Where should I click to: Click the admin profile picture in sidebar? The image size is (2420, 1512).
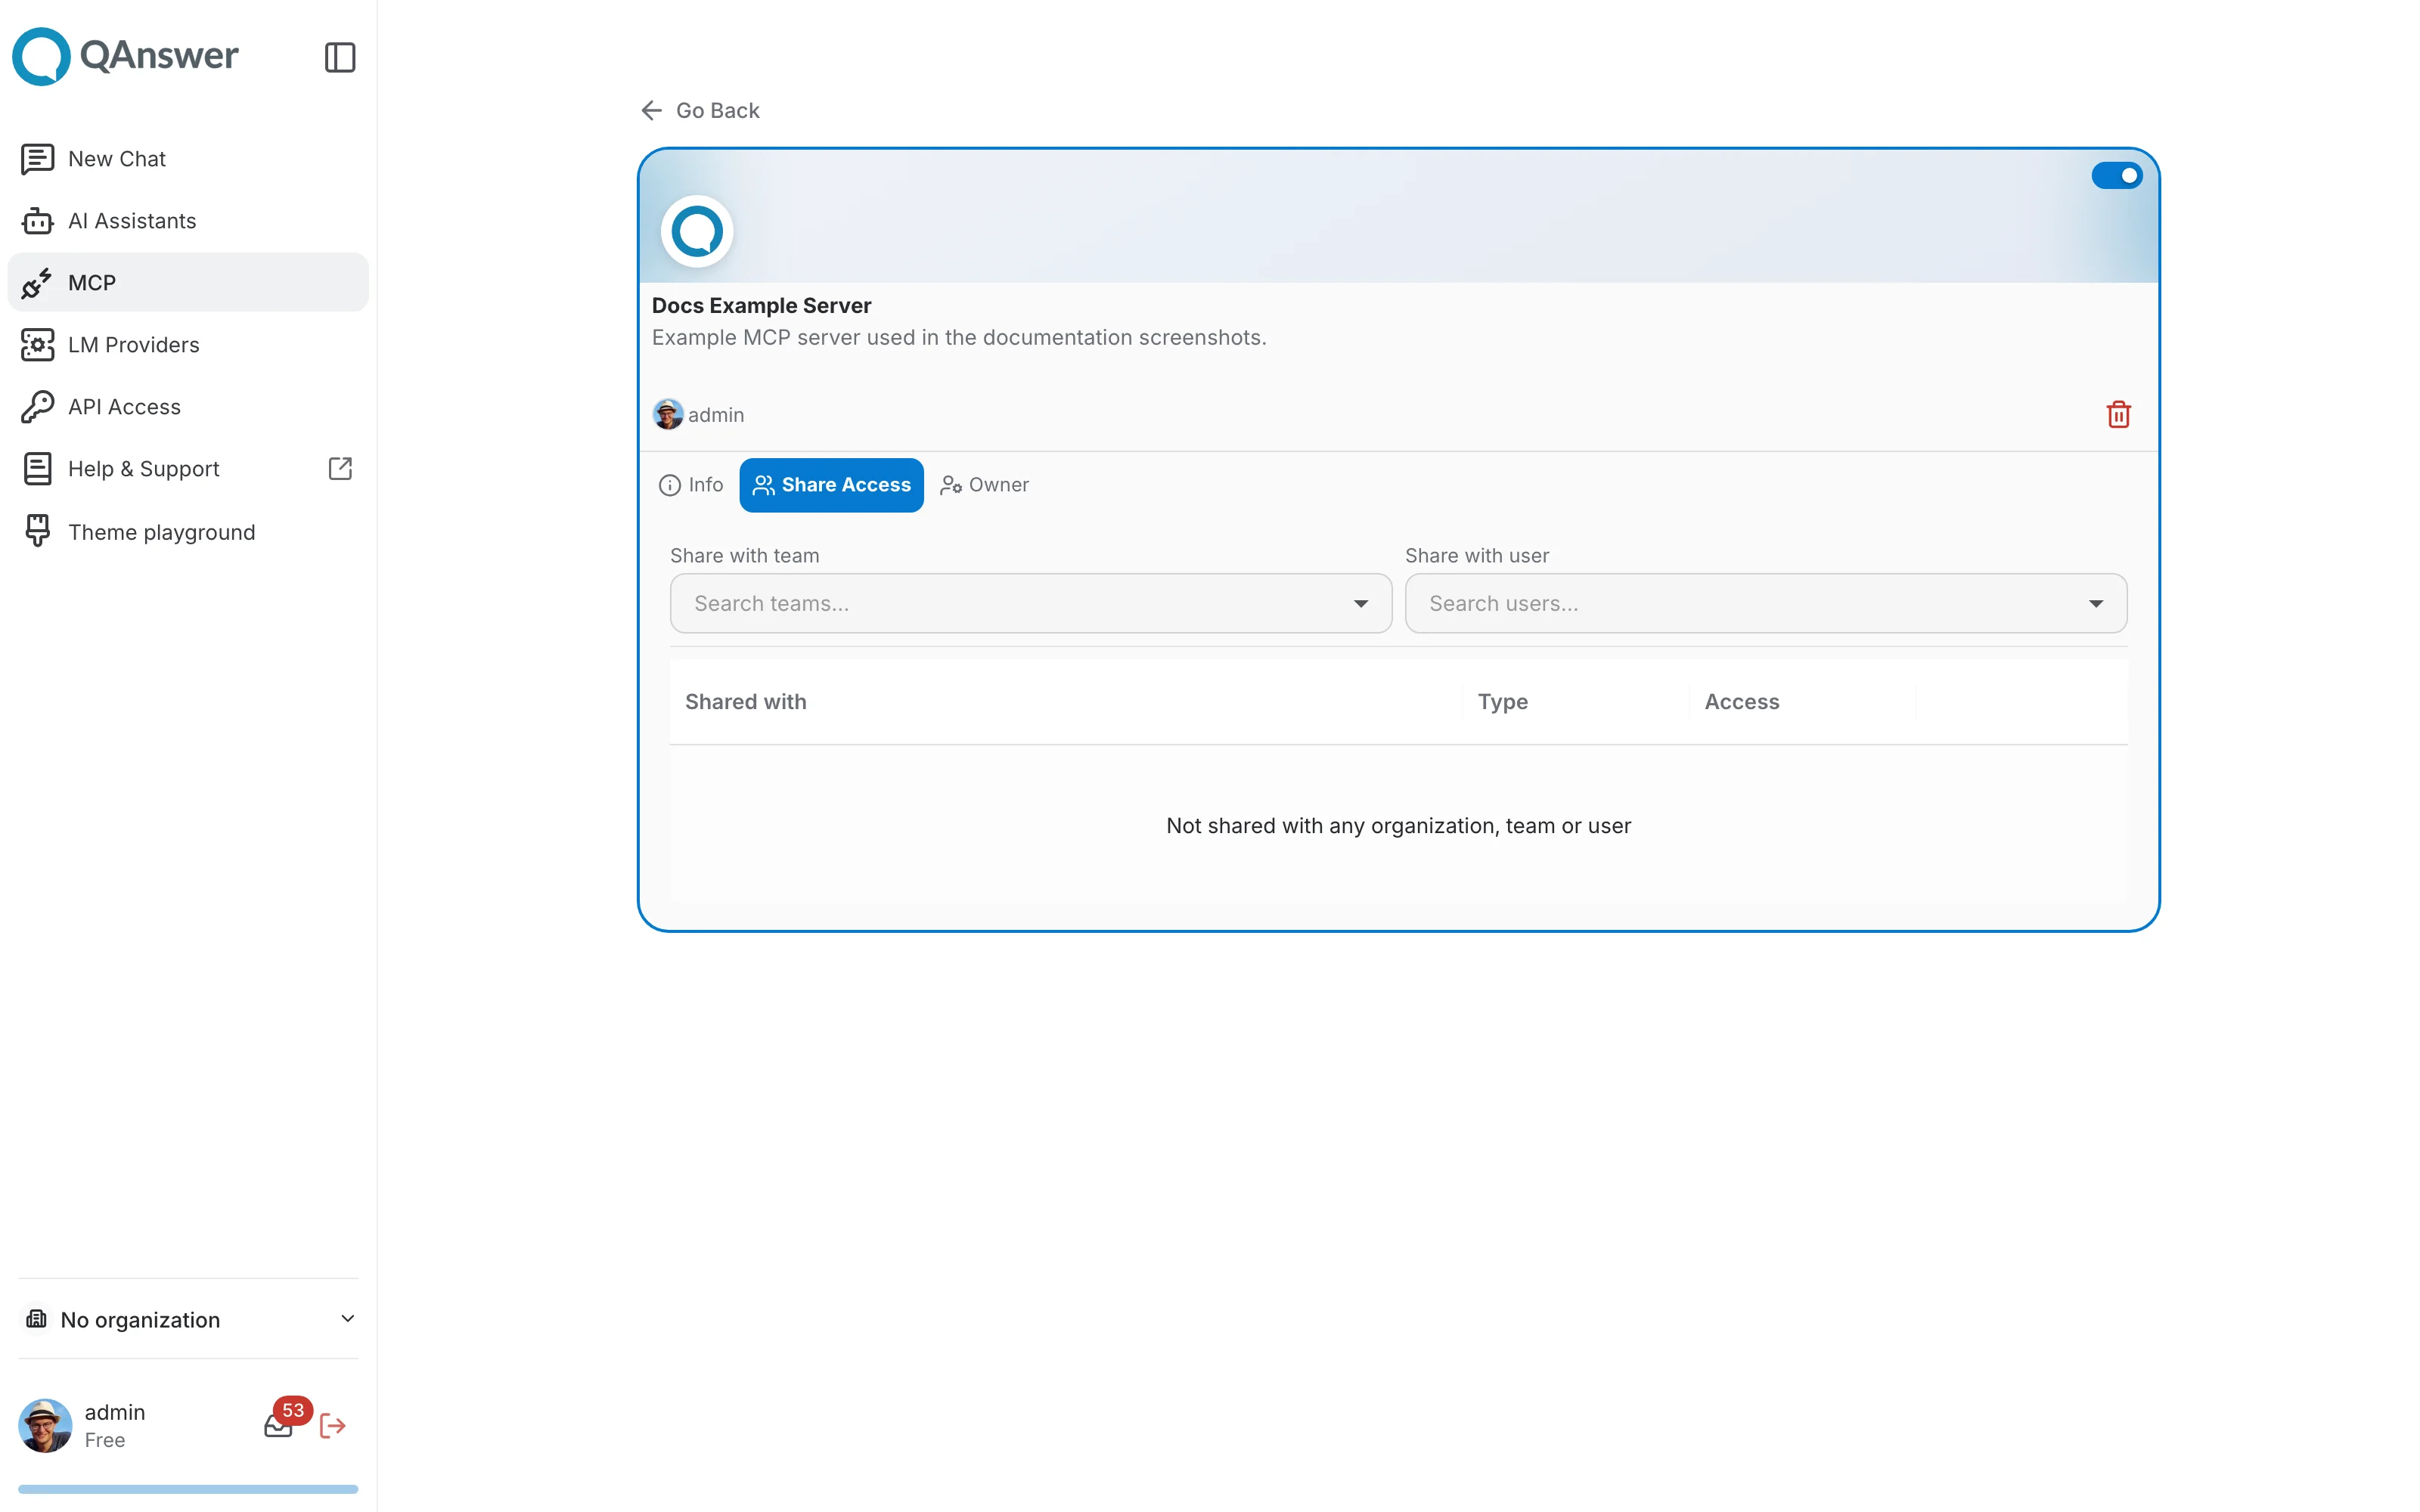pos(45,1425)
